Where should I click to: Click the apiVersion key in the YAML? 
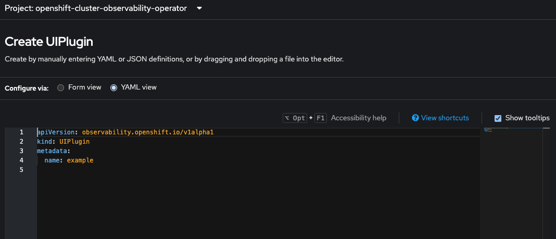click(57, 132)
